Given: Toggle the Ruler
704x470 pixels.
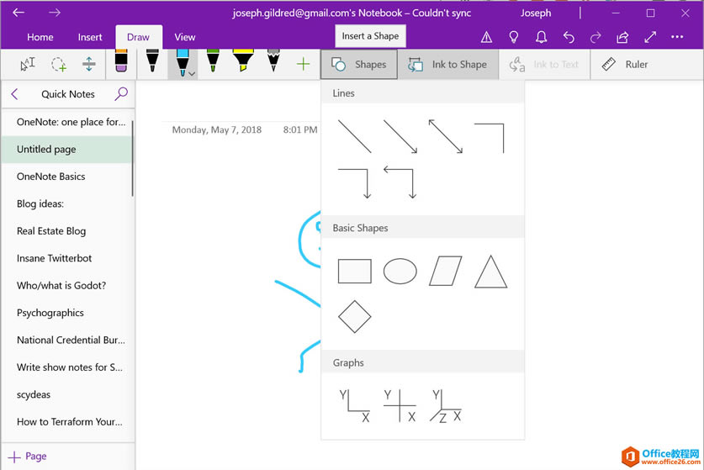Looking at the screenshot, I should point(625,65).
